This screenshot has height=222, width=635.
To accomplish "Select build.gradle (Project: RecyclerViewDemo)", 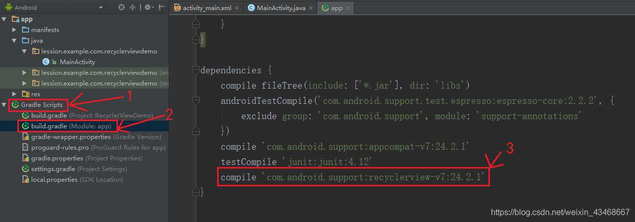I will pos(92,116).
